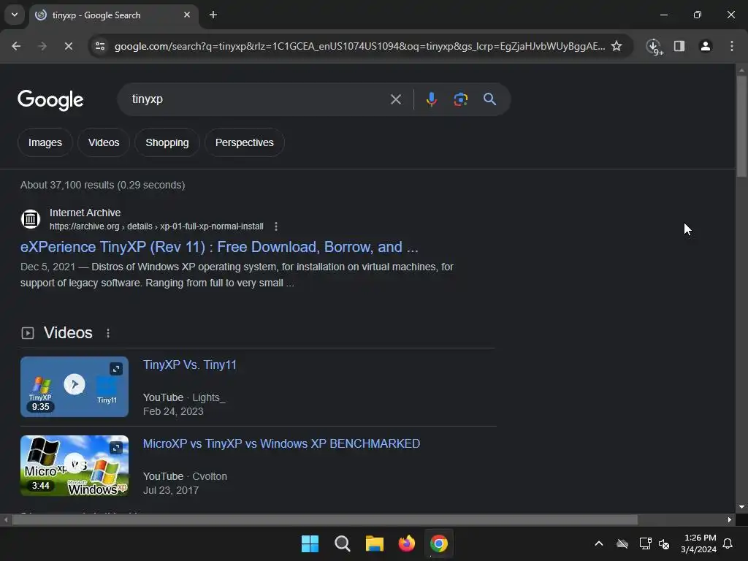748x561 pixels.
Task: Stop loading the page
Action: point(68,46)
